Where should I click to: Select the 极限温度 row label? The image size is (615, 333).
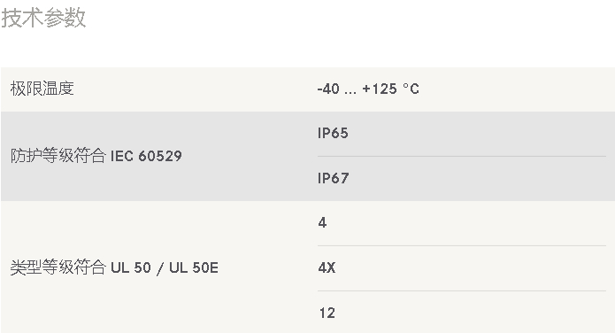pyautogui.click(x=42, y=89)
